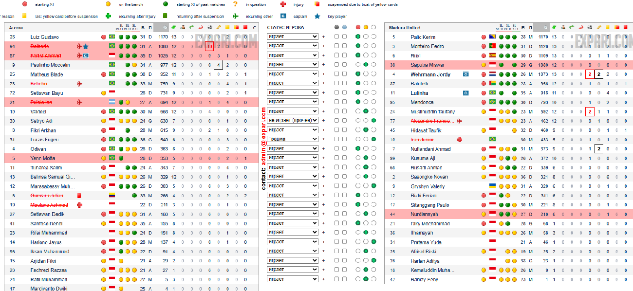Click the Brazil flag on Luiz Gustavo's row
This screenshot has height=291, width=633.
pos(112,37)
